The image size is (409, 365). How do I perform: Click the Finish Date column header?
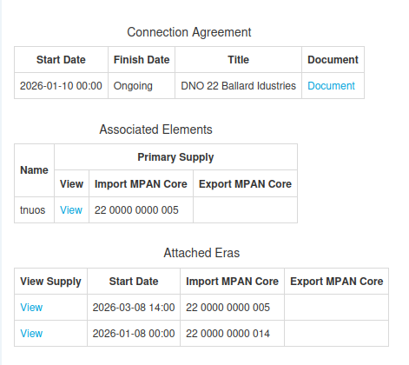point(142,60)
